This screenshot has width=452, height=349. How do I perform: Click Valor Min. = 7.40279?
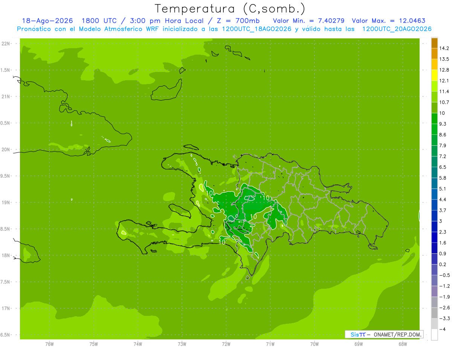pos(308,21)
